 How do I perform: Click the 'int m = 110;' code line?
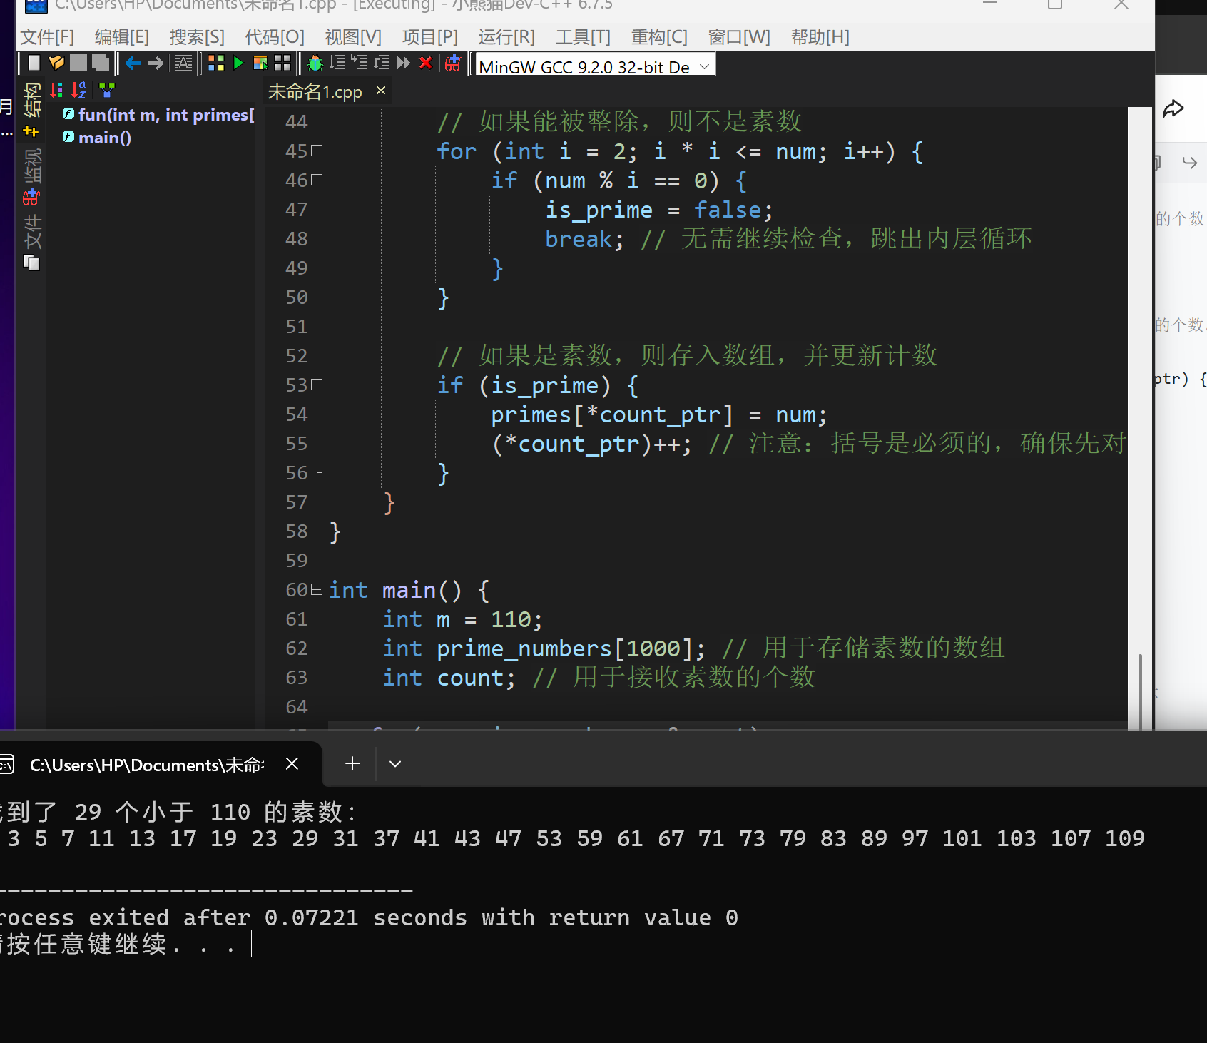pyautogui.click(x=463, y=619)
